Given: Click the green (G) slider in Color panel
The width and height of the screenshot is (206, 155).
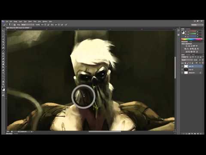Looking at the screenshot, I should (193, 34).
